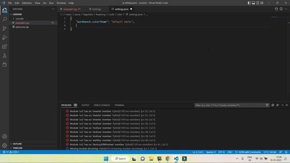Open the Extensions view
Image resolution: width=290 pixels, height=163 pixels.
pyautogui.click(x=5, y=46)
